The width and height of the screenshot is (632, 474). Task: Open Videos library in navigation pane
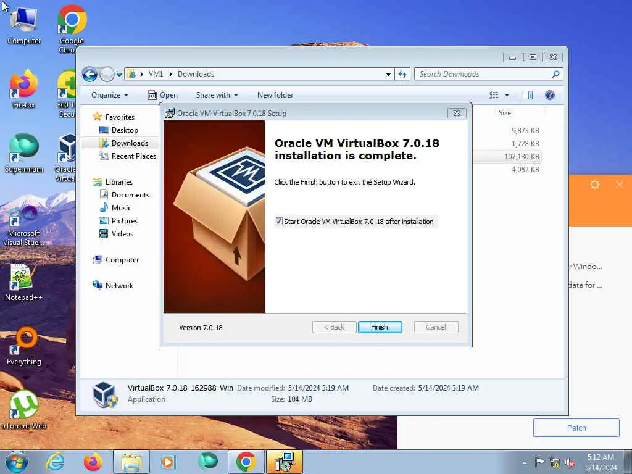tap(122, 233)
